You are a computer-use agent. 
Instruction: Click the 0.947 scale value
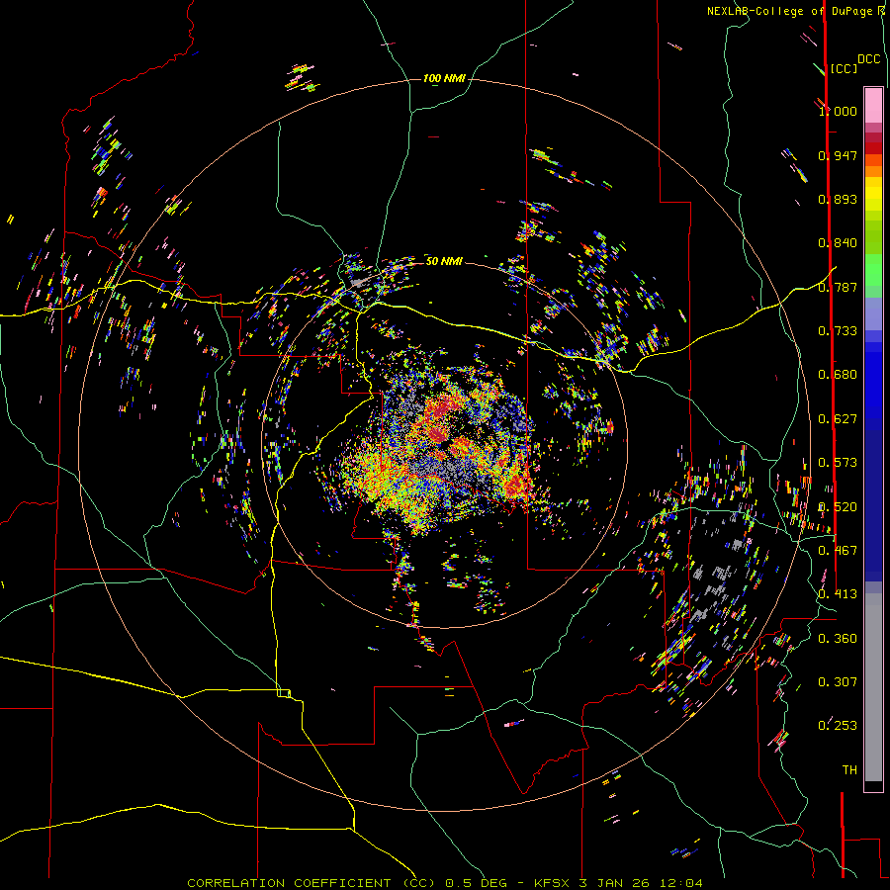838,155
